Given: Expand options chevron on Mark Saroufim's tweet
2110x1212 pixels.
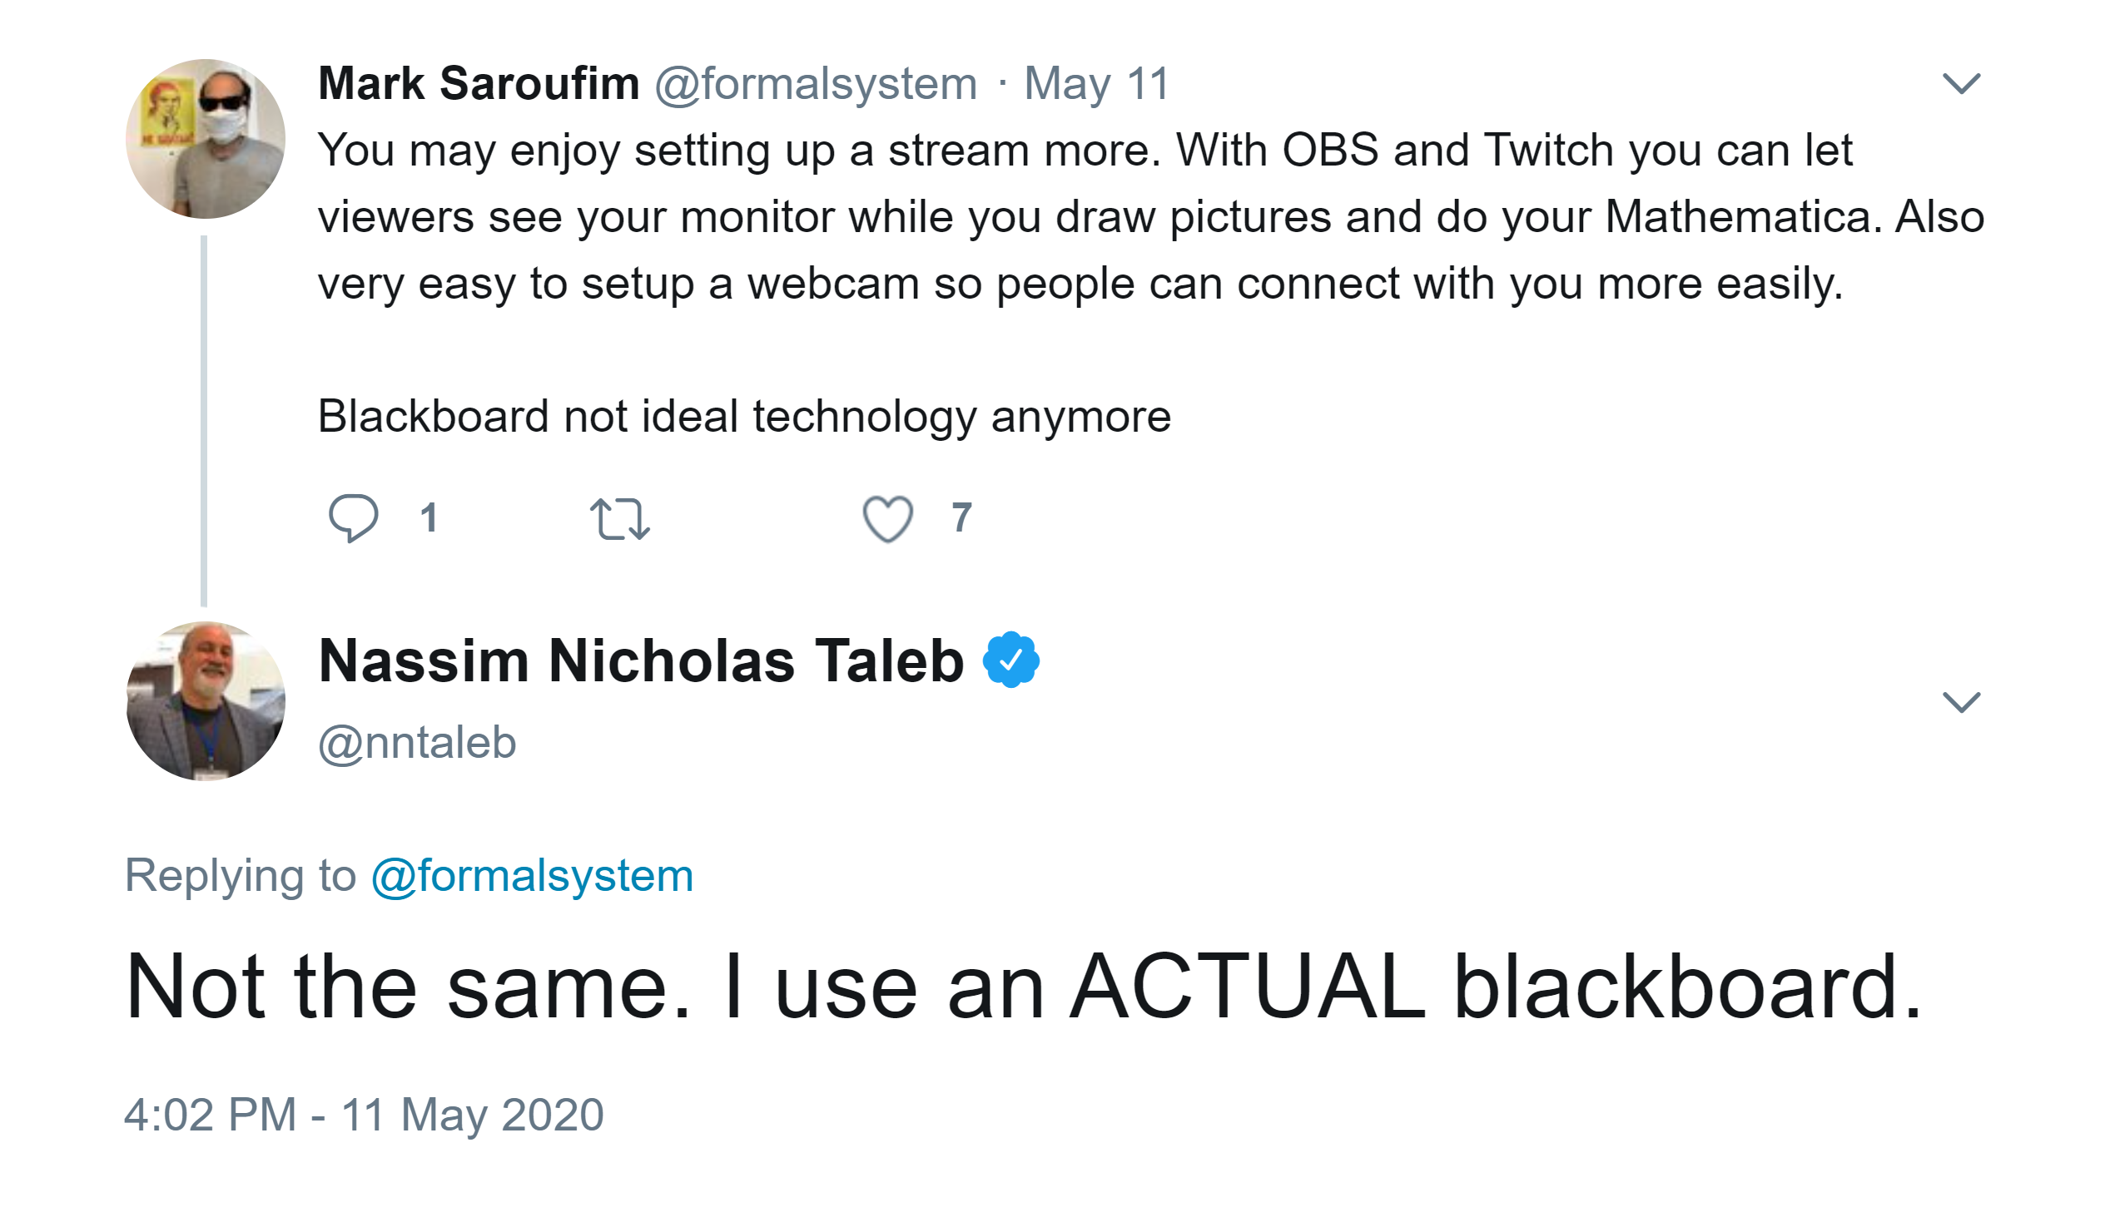Looking at the screenshot, I should tap(1961, 83).
